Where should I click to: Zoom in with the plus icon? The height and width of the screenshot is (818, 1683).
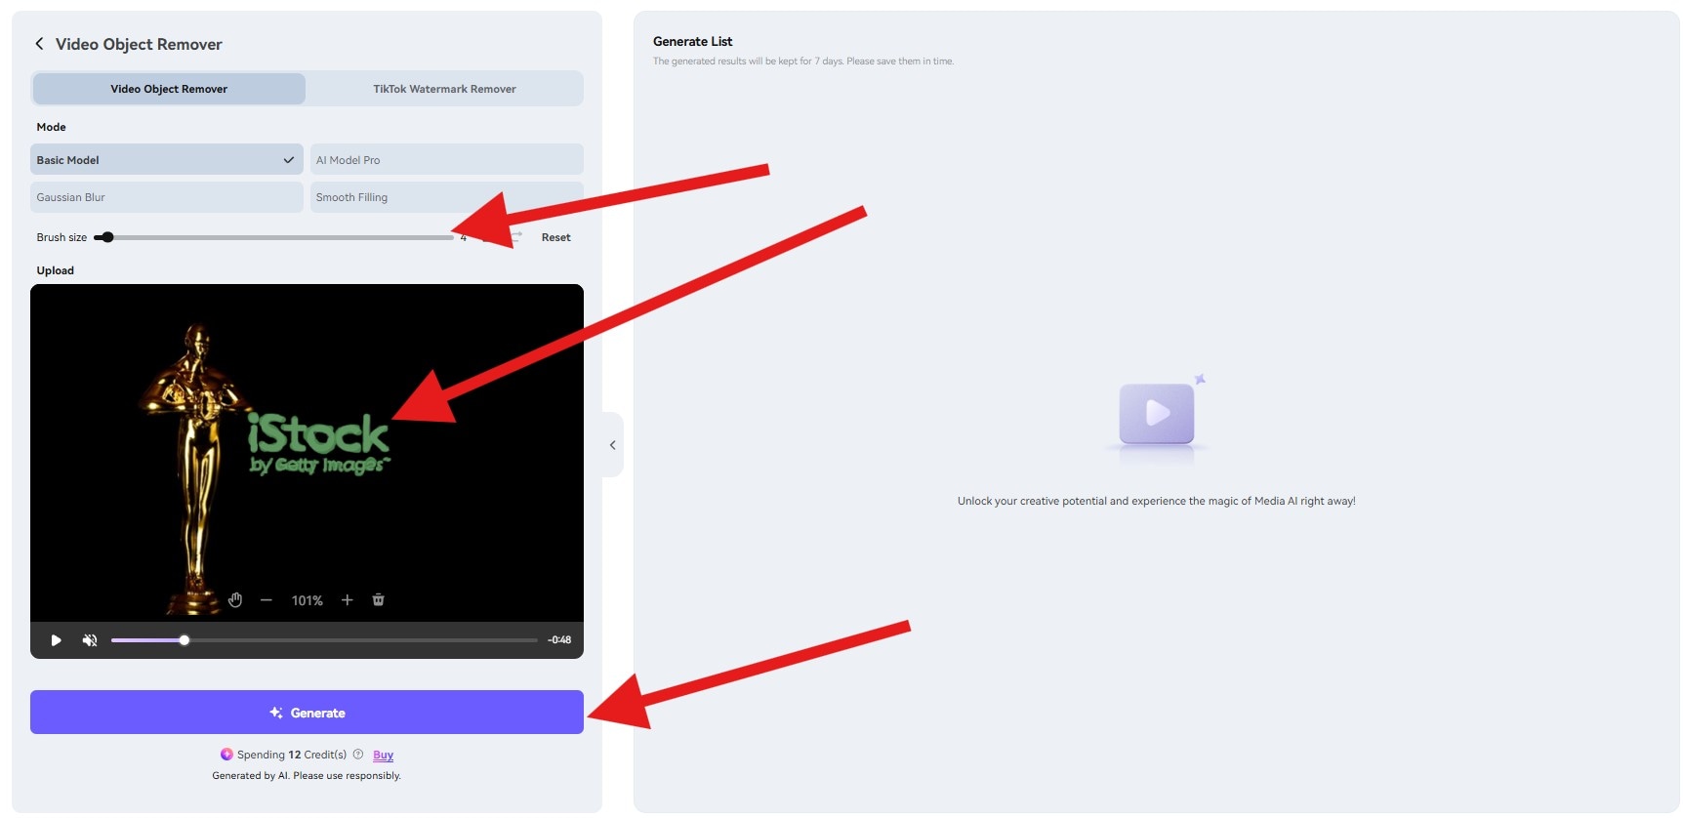[347, 600]
